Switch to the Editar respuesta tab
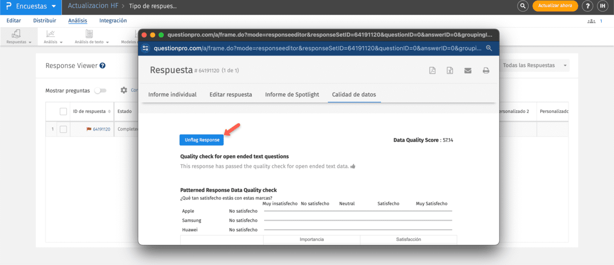Image resolution: width=614 pixels, height=265 pixels. point(231,95)
